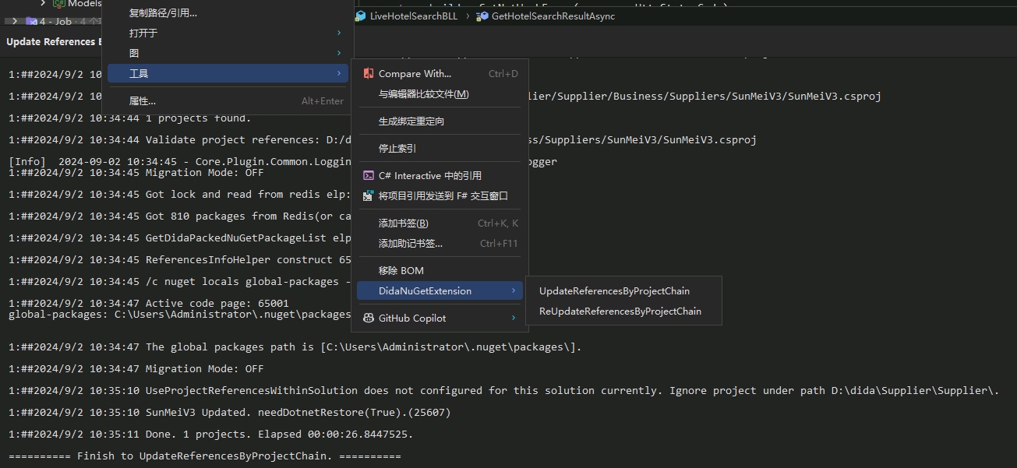Select 移除 BOM menu item
1017x468 pixels.
[x=401, y=271]
